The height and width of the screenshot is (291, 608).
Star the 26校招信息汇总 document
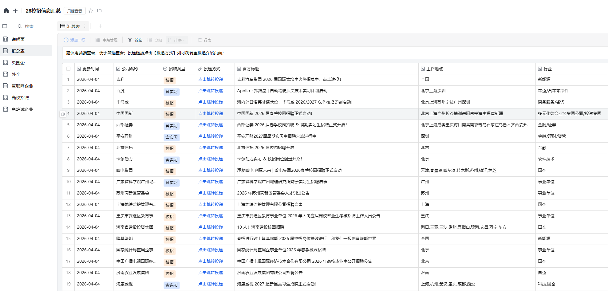point(91,11)
